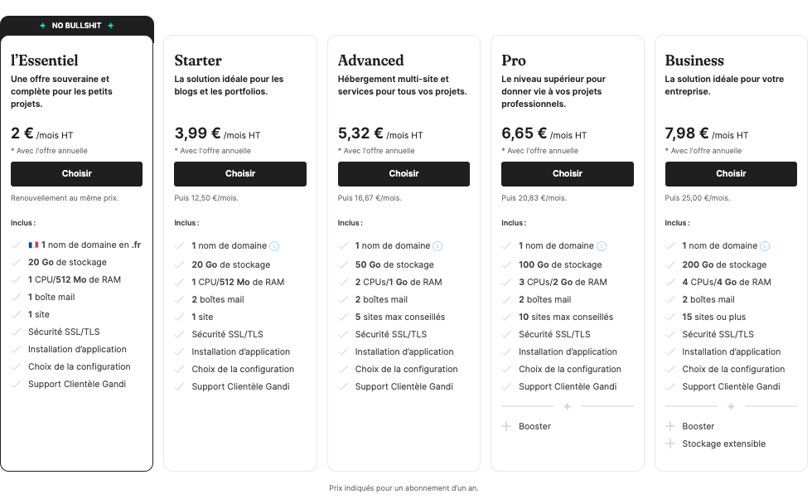Click info icon beside Starter domain name

[x=275, y=246]
